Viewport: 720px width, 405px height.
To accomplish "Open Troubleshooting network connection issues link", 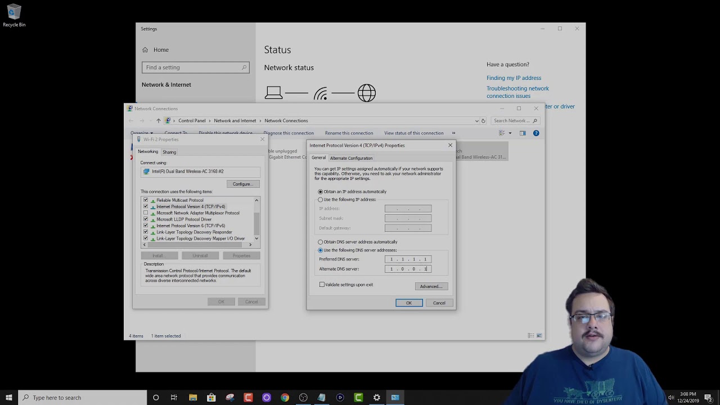I will (x=517, y=92).
